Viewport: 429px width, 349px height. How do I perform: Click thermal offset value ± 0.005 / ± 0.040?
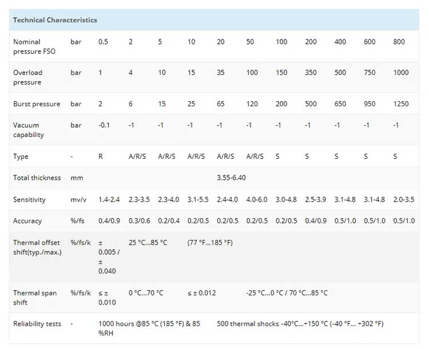coord(109,257)
